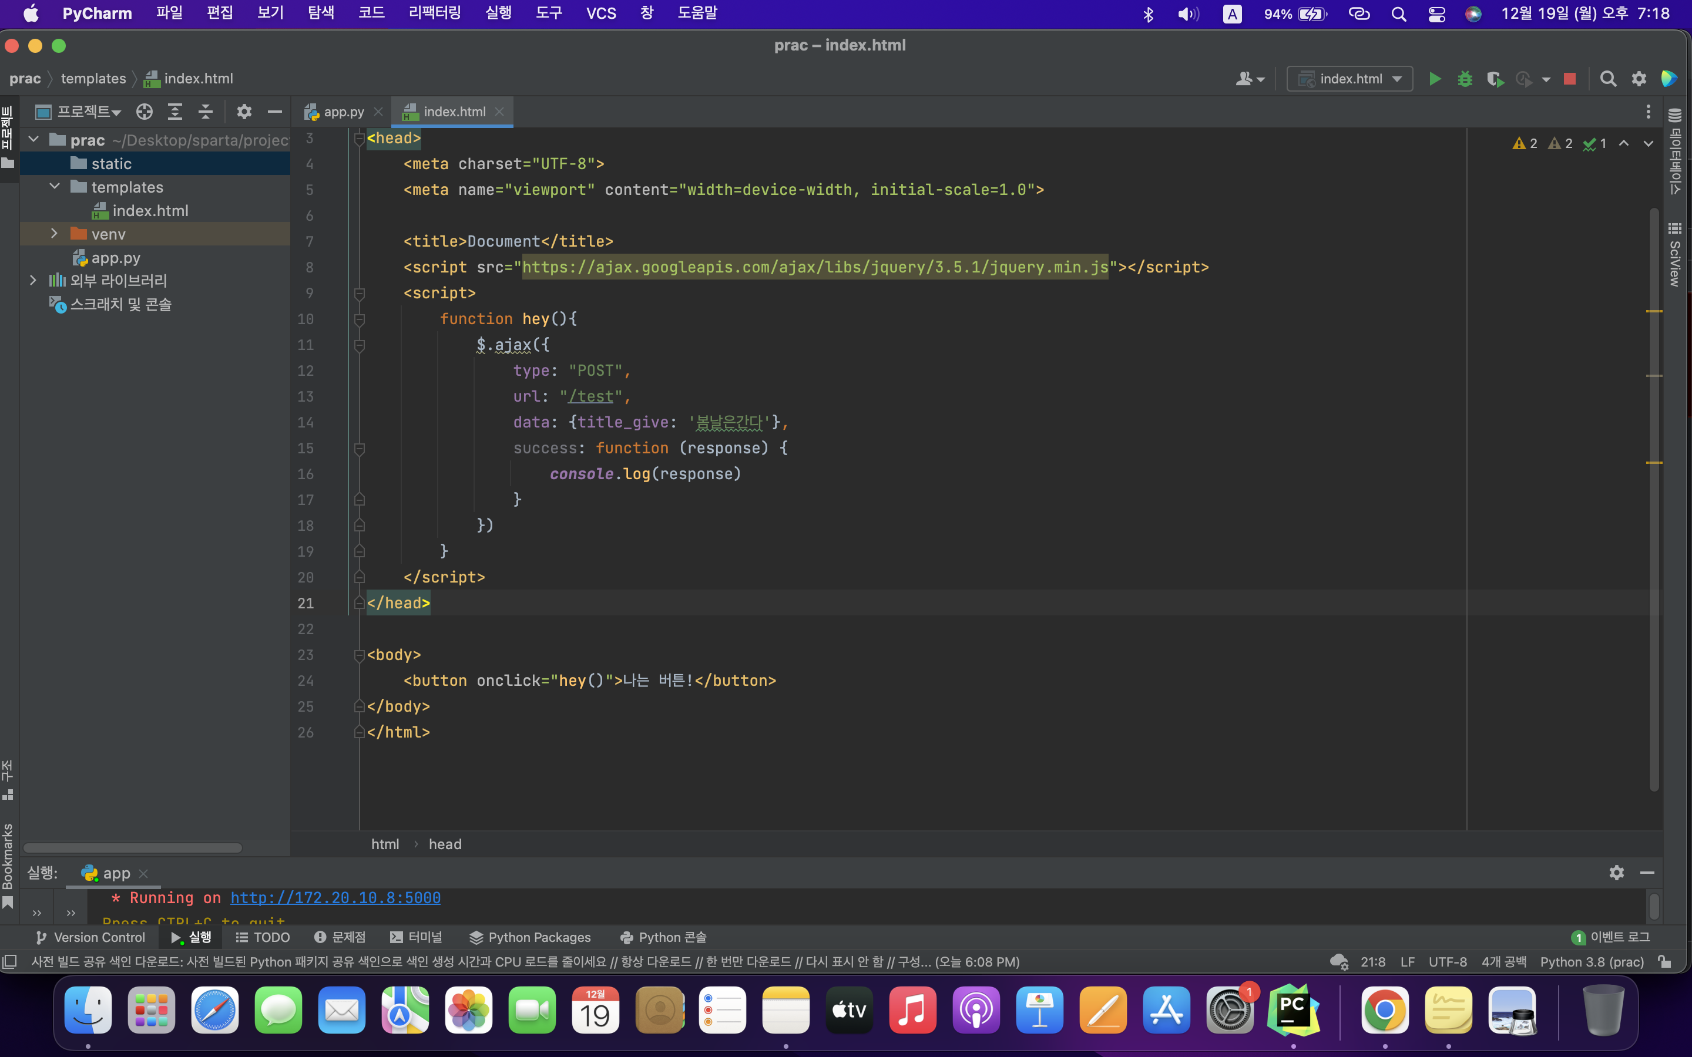Viewport: 1692px width, 1057px height.
Task: Open run-with-profiler dropdown arrow
Action: [1546, 80]
